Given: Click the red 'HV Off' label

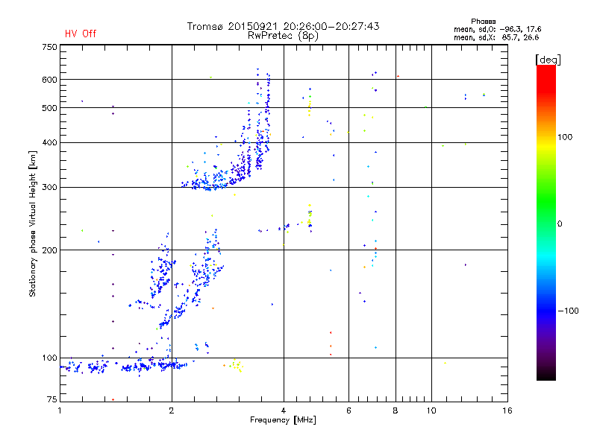Looking at the screenshot, I should coord(81,34).
